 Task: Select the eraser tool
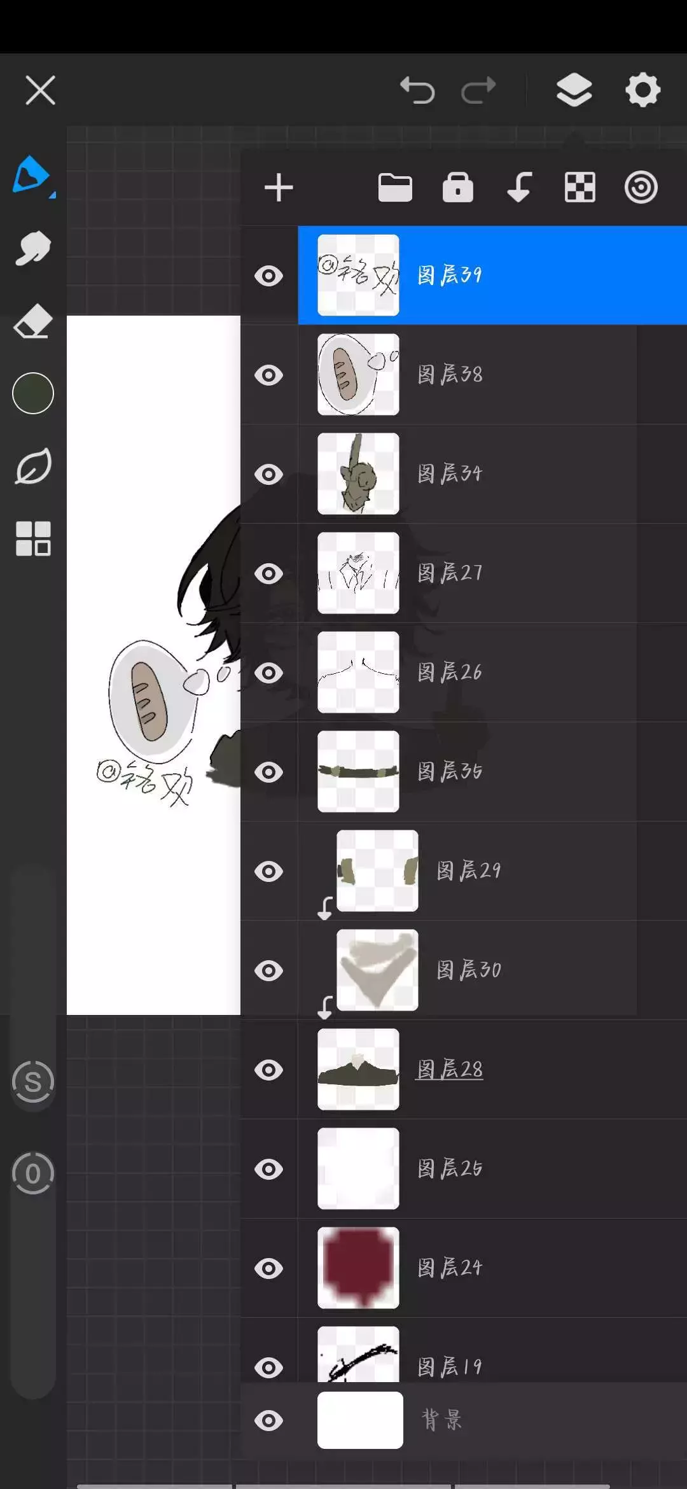pos(32,321)
